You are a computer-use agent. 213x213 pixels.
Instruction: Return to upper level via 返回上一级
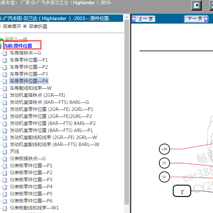(16, 39)
